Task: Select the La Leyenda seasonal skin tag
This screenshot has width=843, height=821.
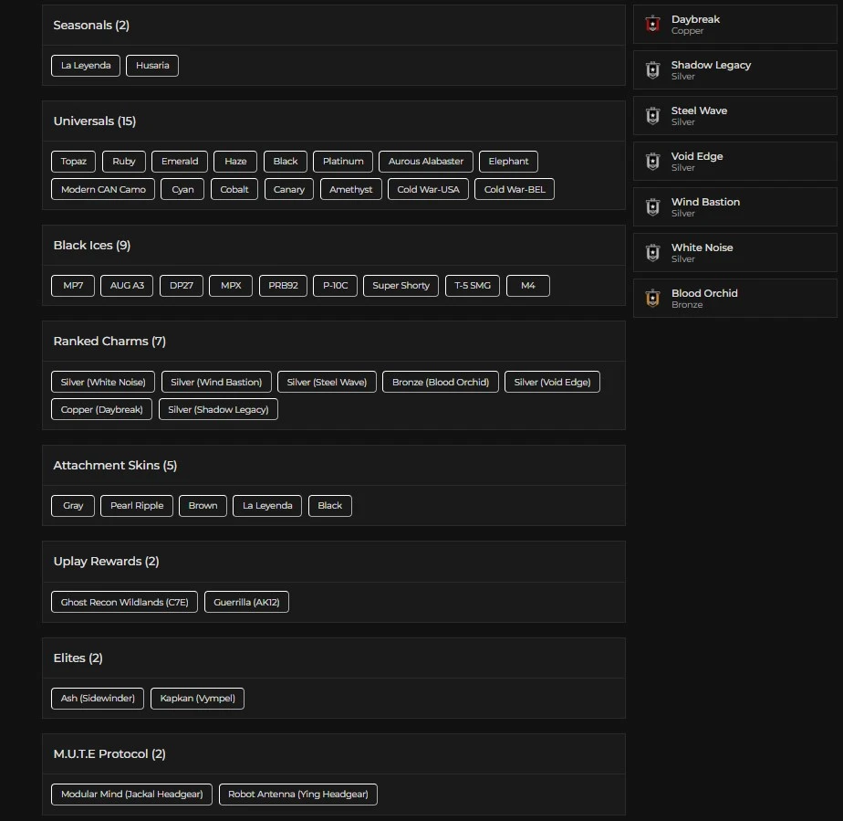Action: pos(86,66)
